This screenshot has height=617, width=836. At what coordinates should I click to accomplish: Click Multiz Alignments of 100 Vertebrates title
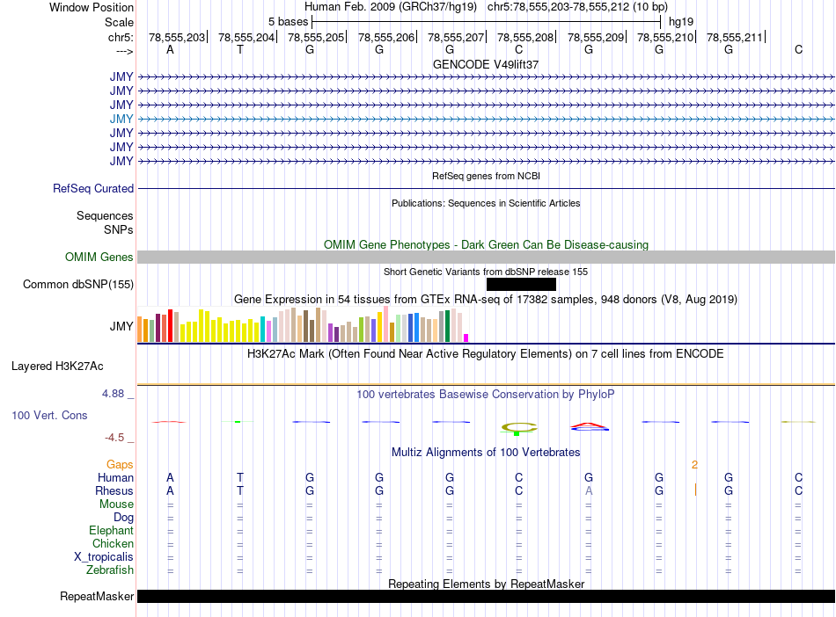(486, 452)
